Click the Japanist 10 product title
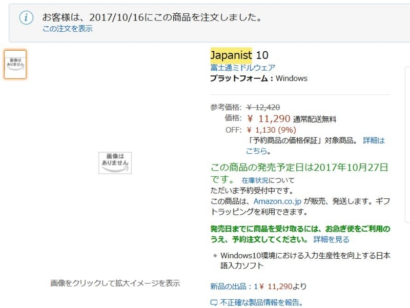Image resolution: width=410 pixels, height=308 pixels. pos(239,55)
